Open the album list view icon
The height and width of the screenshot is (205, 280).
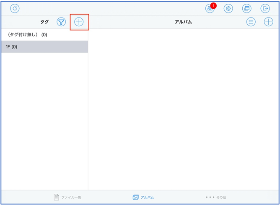click(251, 22)
